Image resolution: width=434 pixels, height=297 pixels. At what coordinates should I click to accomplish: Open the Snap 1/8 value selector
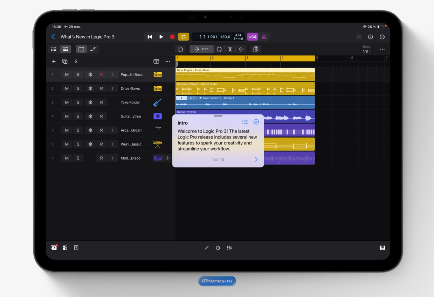pyautogui.click(x=366, y=51)
